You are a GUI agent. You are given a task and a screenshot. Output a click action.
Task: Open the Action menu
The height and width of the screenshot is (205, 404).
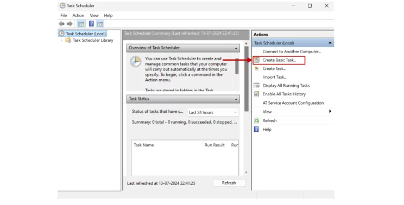coord(78,15)
